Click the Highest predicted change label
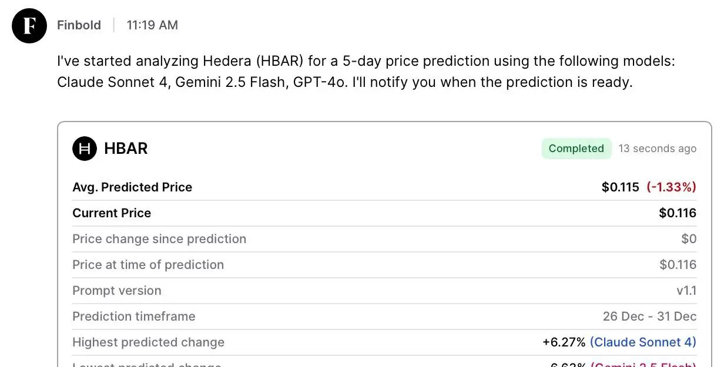This screenshot has width=724, height=367. pyautogui.click(x=148, y=342)
